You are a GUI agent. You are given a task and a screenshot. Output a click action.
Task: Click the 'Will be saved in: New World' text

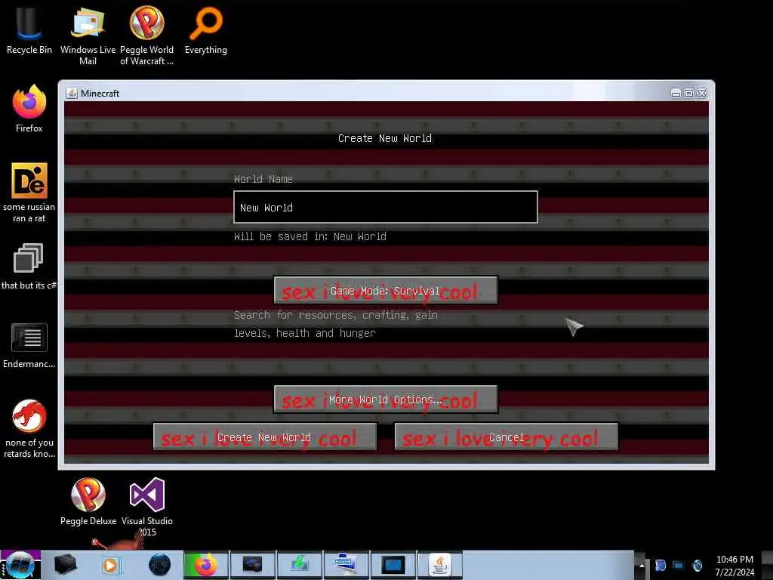[310, 236]
